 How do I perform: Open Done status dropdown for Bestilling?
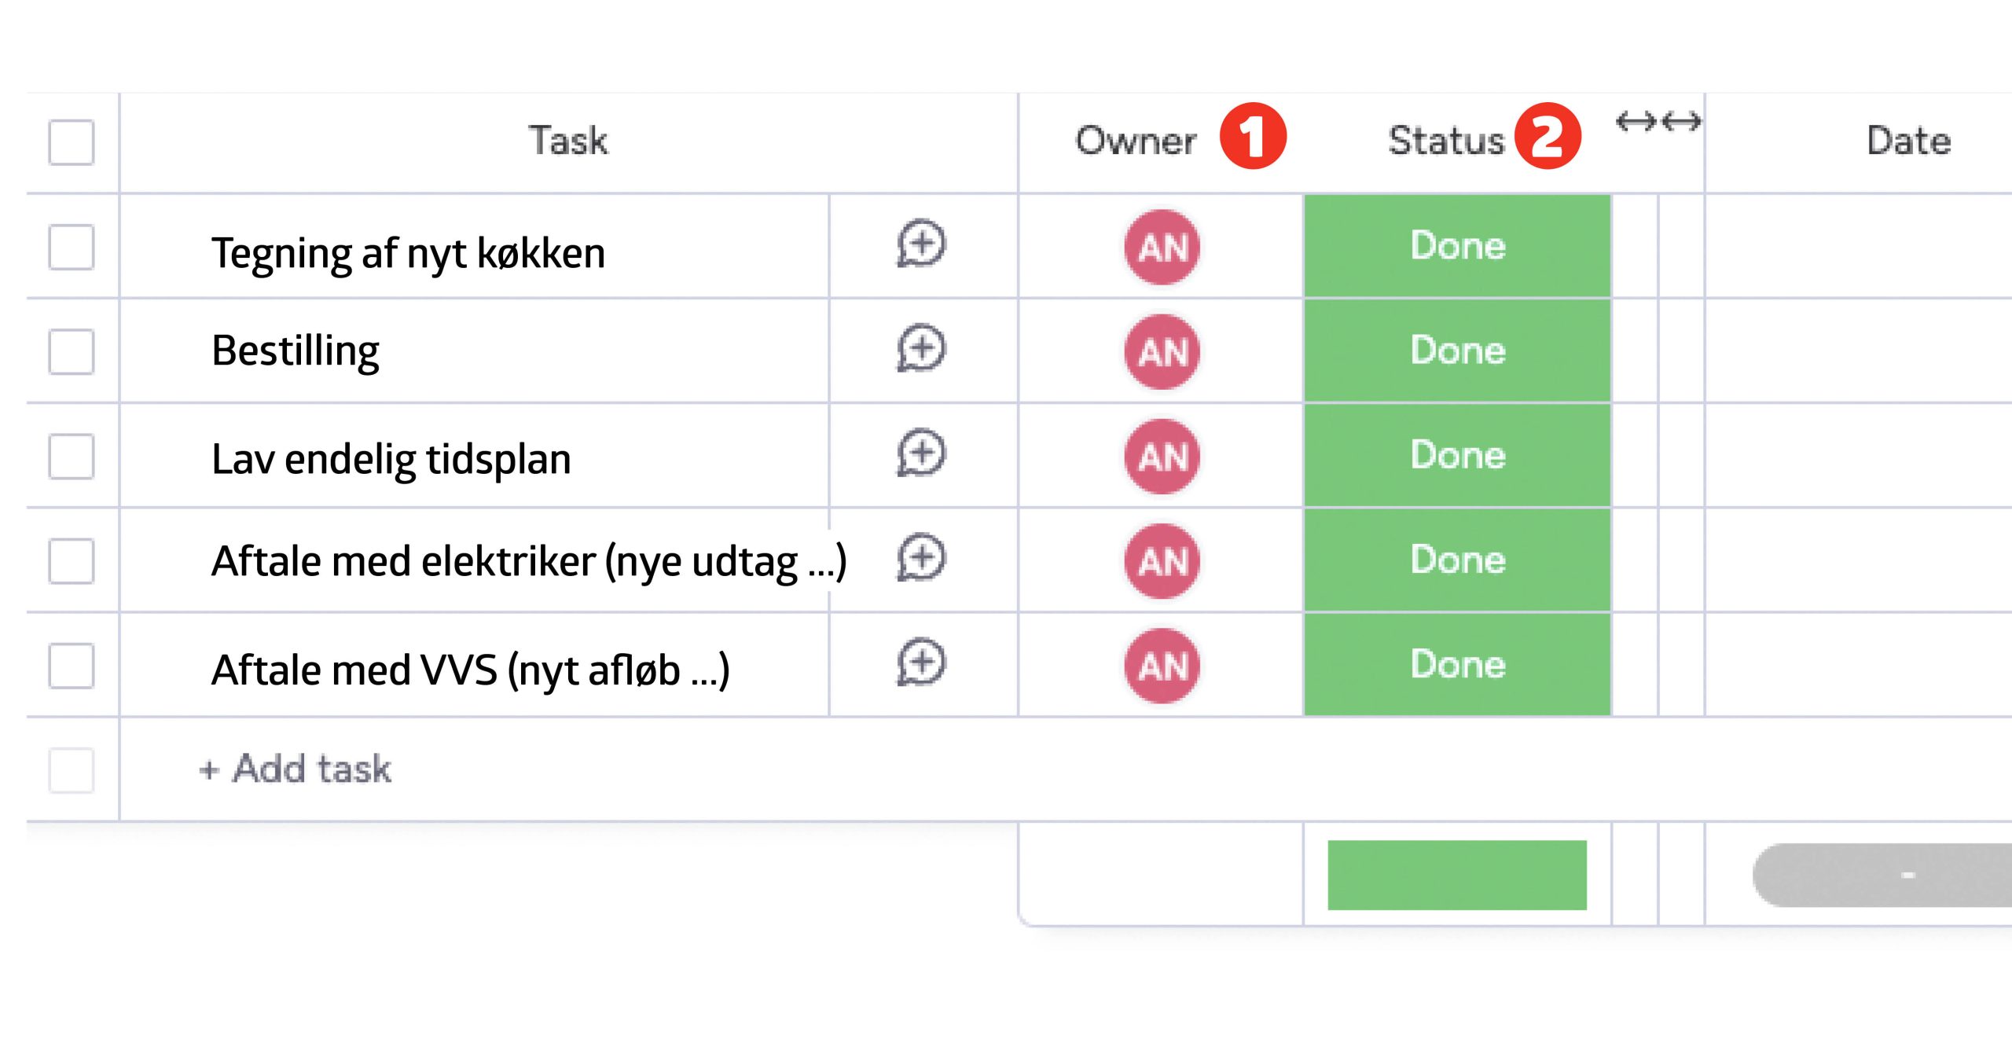1457,351
